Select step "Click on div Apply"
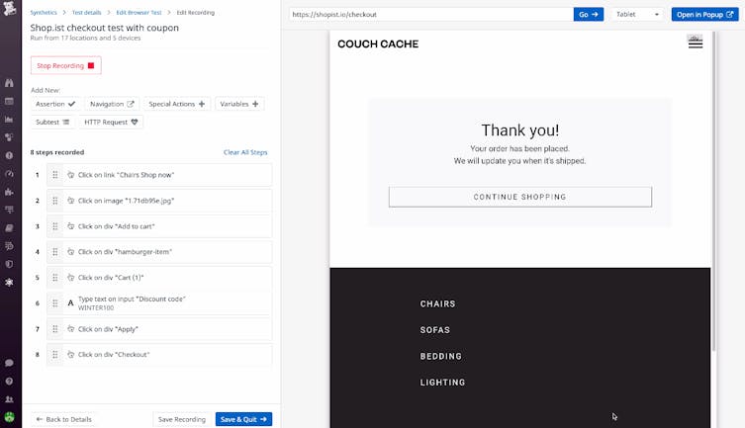This screenshot has width=745, height=428. pyautogui.click(x=159, y=329)
